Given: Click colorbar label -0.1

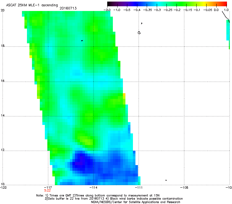Looking at the screenshot, I should (197, 10).
